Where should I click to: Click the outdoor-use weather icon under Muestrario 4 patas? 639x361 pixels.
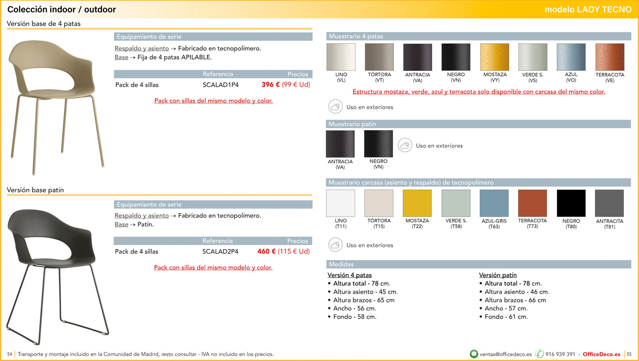[x=336, y=107]
